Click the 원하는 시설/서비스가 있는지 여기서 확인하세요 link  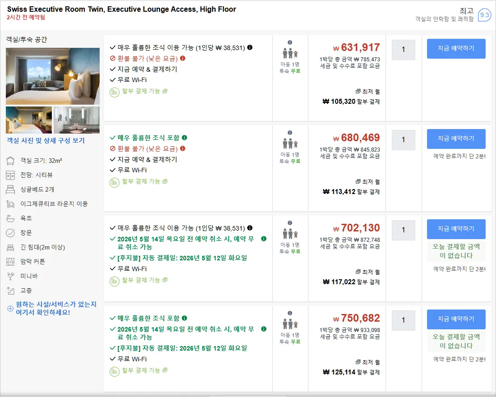tap(56, 309)
